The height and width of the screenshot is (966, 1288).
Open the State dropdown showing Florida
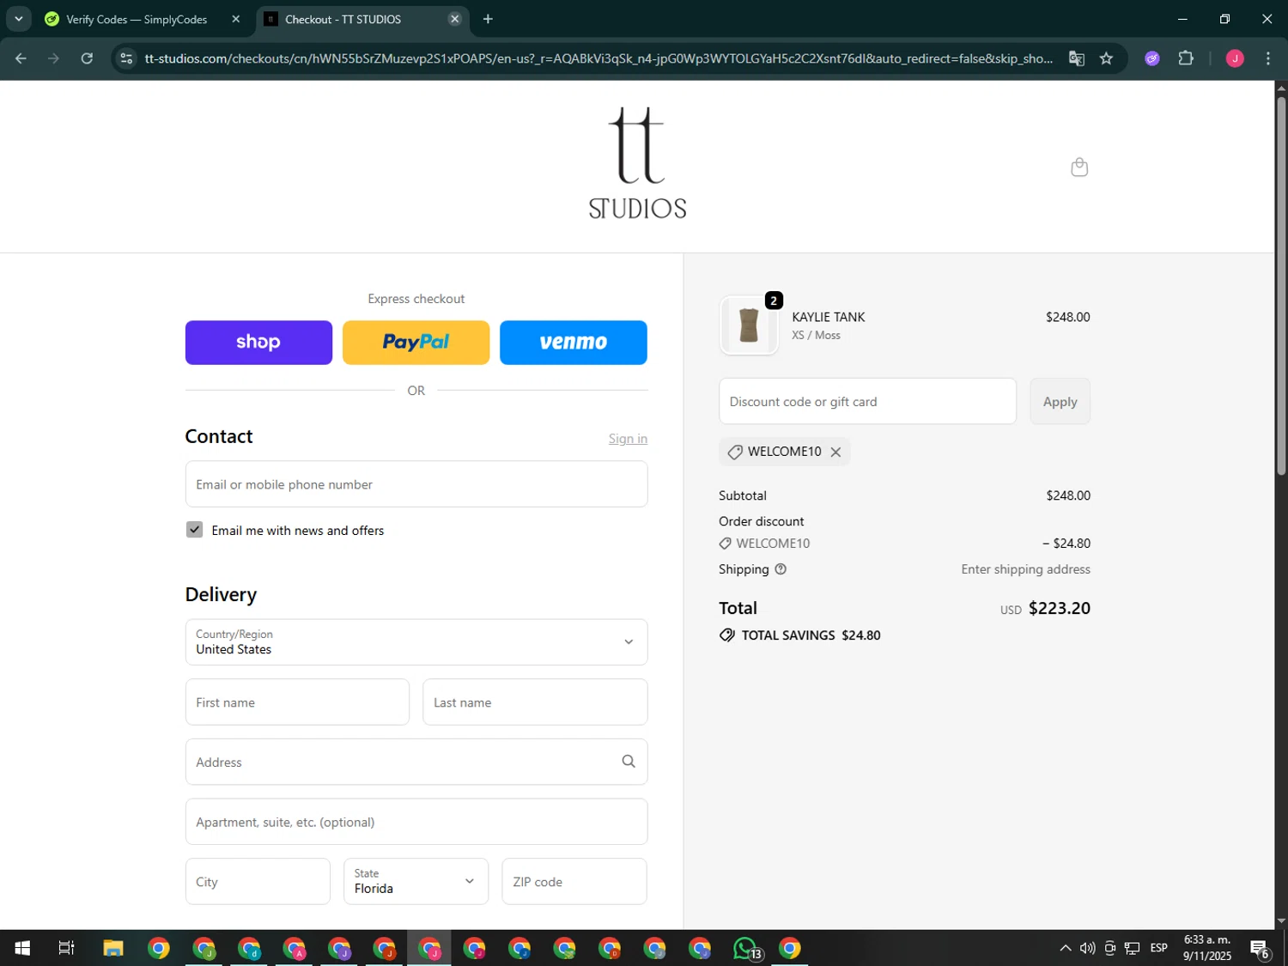click(x=416, y=881)
